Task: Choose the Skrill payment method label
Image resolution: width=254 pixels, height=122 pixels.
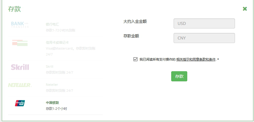Action: pyautogui.click(x=50, y=66)
